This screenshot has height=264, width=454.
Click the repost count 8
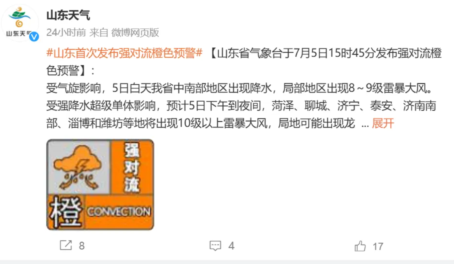pos(82,246)
